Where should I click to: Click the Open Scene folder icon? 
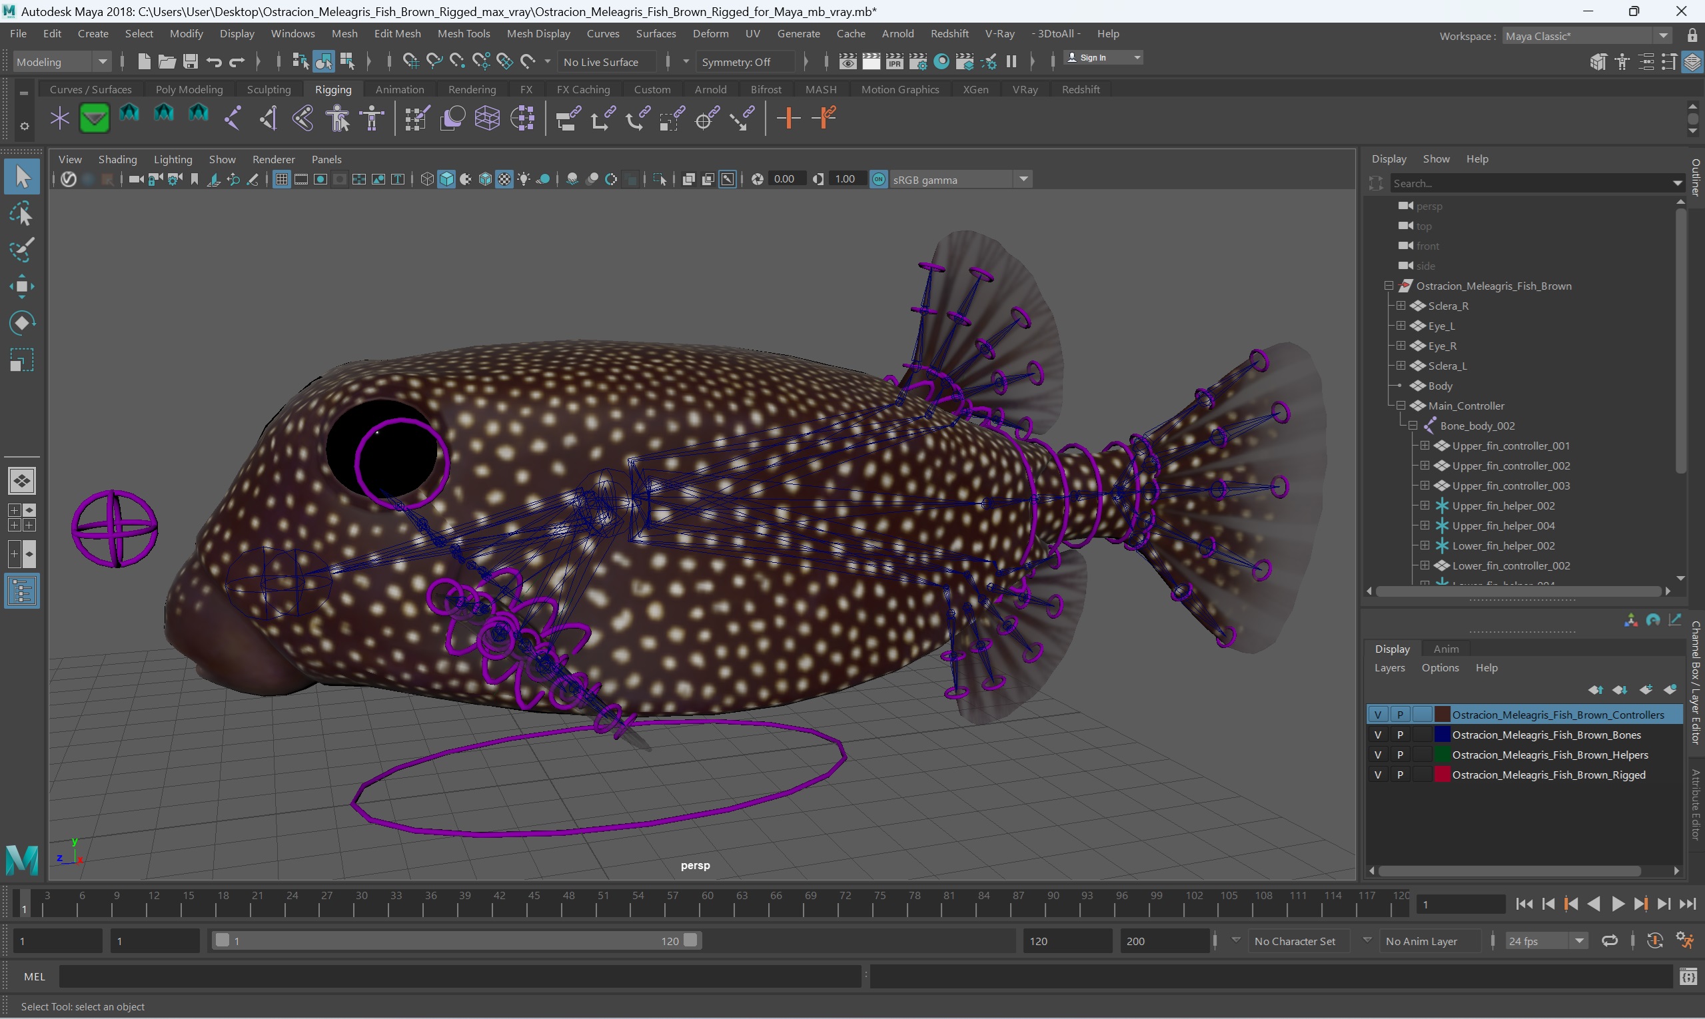pyautogui.click(x=167, y=62)
